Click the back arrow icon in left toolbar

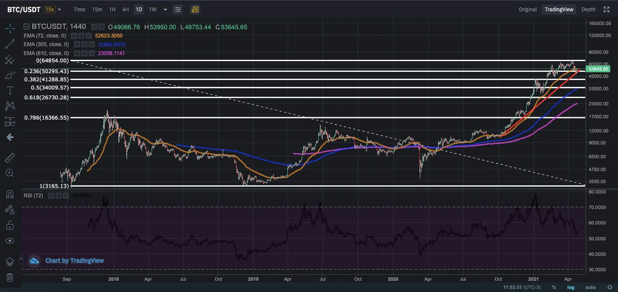coord(10,137)
